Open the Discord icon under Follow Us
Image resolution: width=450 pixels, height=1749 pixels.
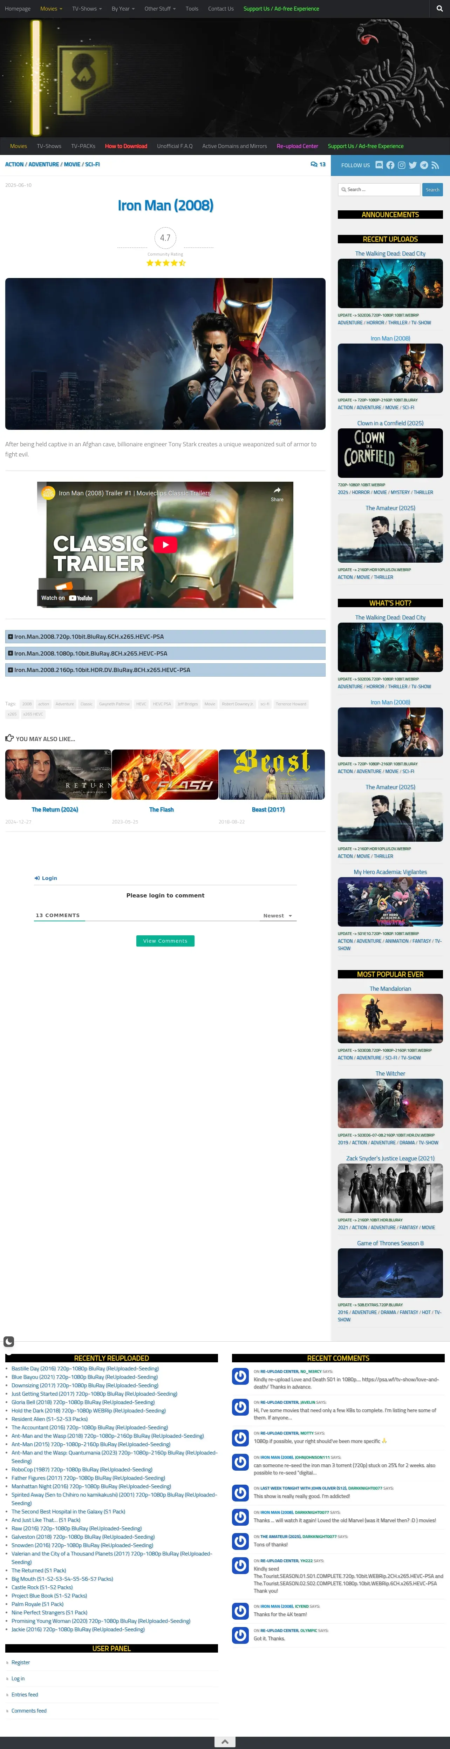380,165
